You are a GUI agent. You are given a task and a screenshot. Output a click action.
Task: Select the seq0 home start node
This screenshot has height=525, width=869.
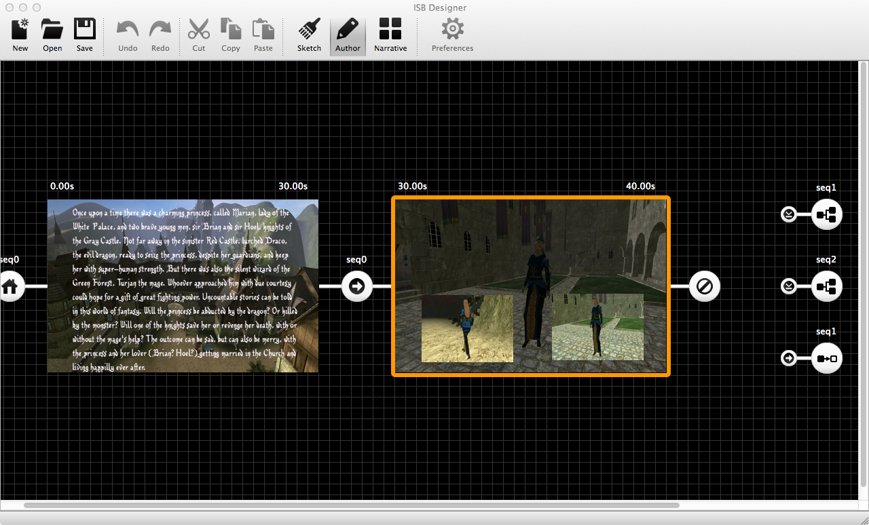[x=10, y=286]
